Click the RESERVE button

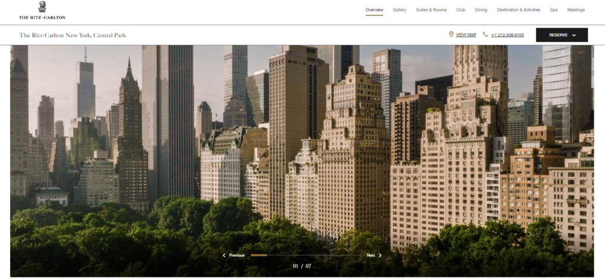(x=562, y=35)
